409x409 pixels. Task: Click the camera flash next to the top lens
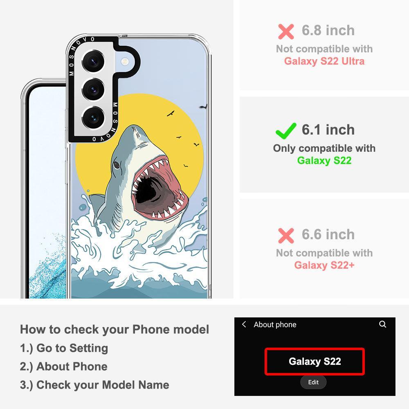tap(125, 62)
